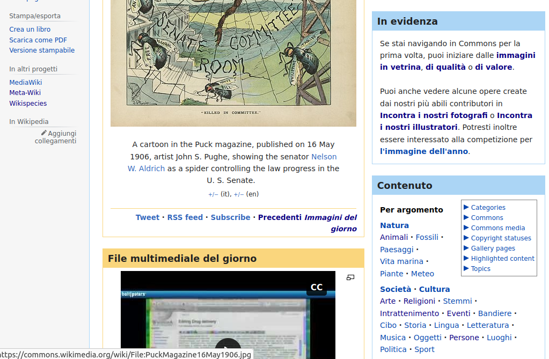The height and width of the screenshot is (359, 549).
Task: Open the Highlighted content link
Action: point(503,258)
